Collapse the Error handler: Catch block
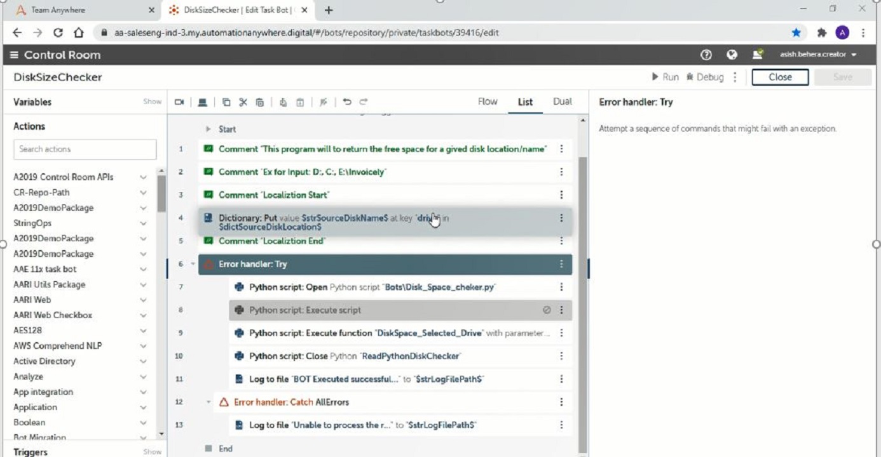The height and width of the screenshot is (457, 881). click(x=208, y=402)
